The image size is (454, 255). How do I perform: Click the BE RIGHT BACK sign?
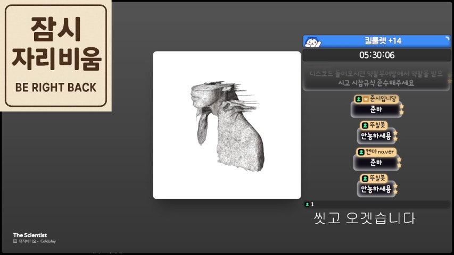tap(55, 55)
